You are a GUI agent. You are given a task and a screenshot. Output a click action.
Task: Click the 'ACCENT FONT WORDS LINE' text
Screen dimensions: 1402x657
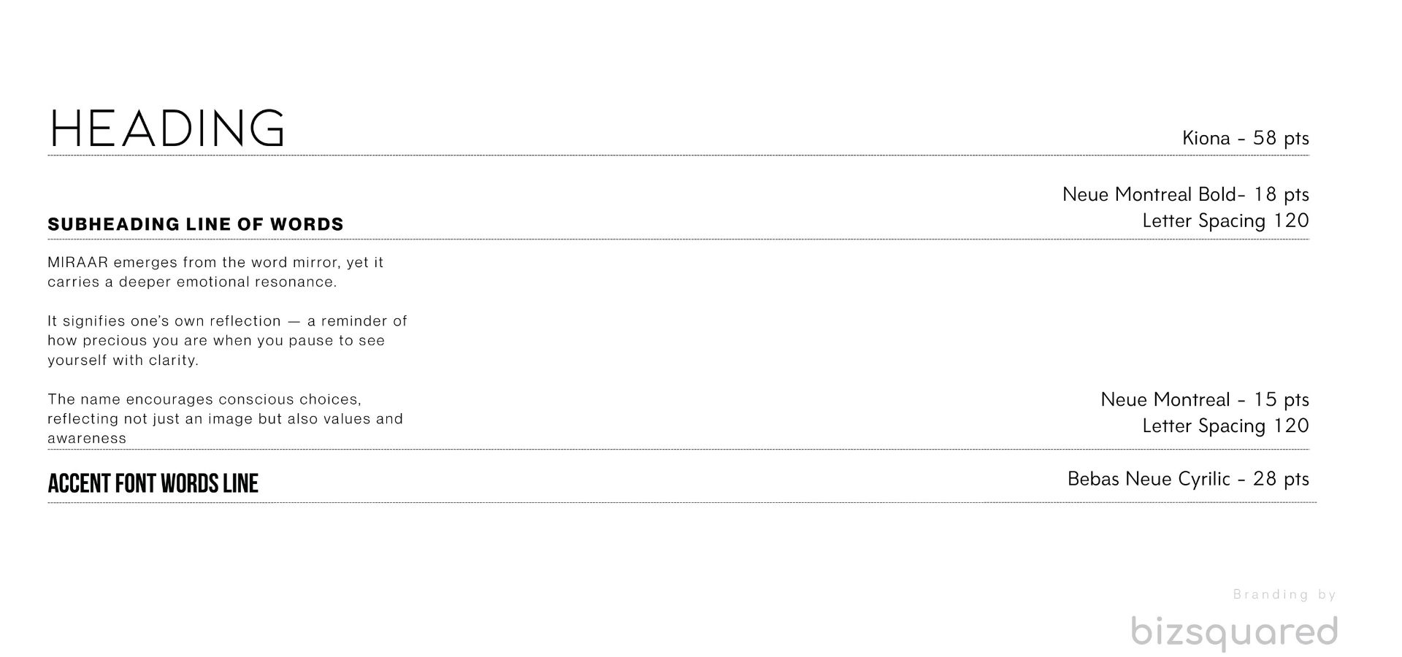153,483
